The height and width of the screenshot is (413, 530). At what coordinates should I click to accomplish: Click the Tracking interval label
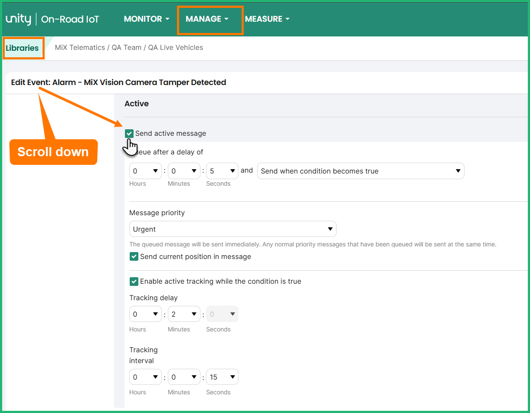coord(144,355)
